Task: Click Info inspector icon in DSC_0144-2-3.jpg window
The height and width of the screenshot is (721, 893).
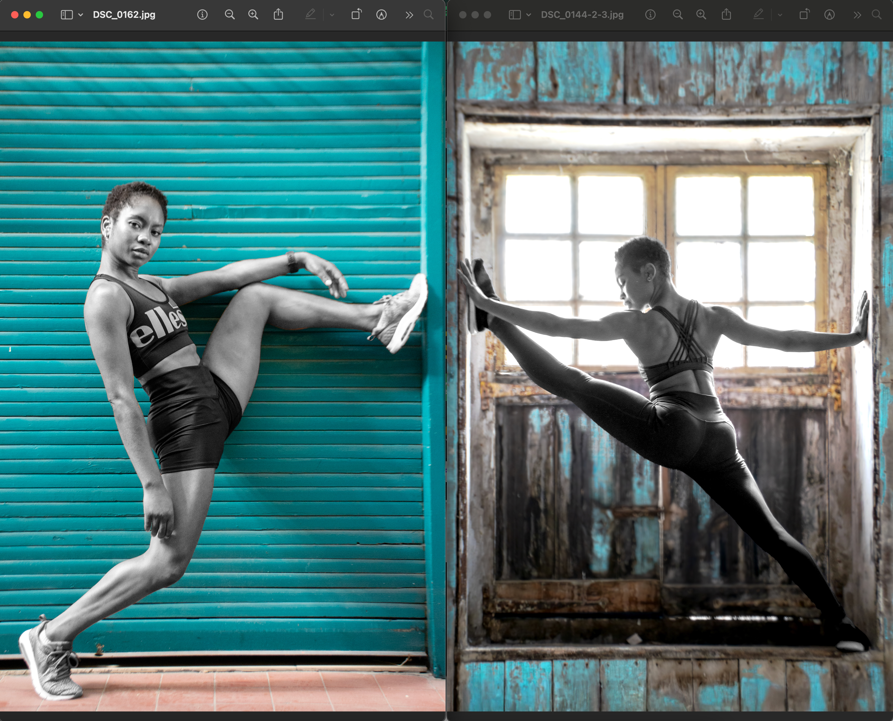Action: tap(650, 15)
